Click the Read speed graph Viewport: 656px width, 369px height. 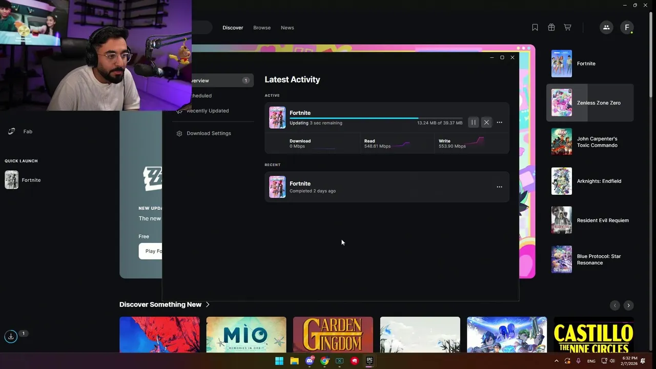tap(401, 145)
